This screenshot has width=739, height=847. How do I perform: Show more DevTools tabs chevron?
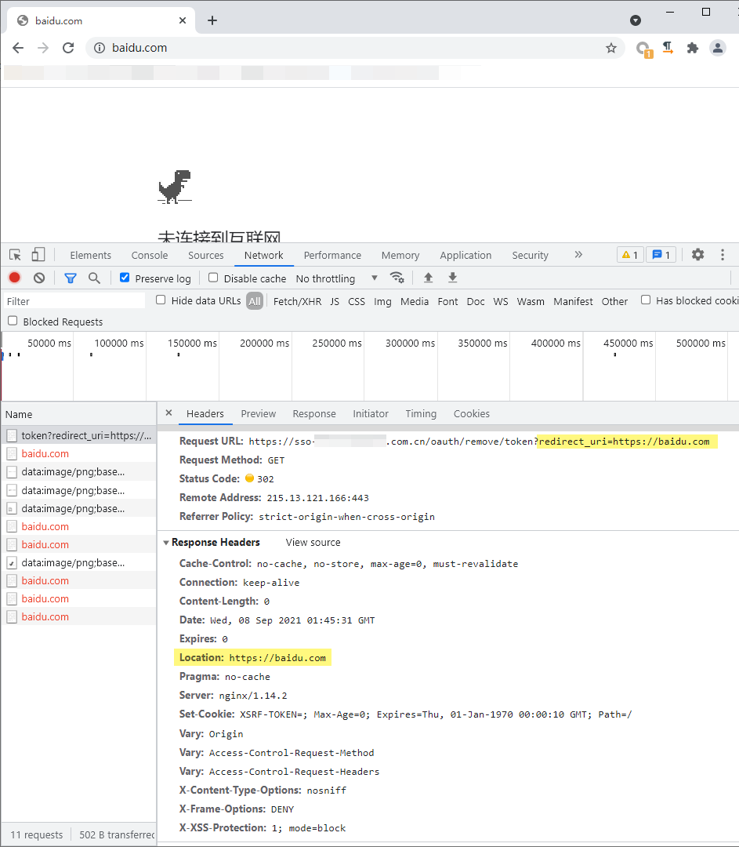pos(578,254)
